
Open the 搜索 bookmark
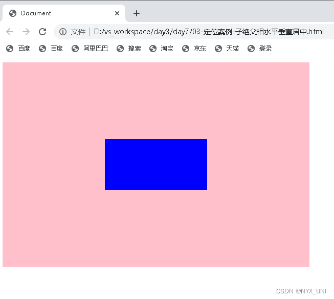129,49
